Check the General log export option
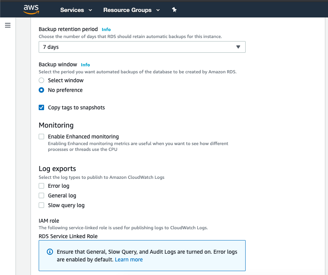The height and width of the screenshot is (275, 328). (41, 195)
